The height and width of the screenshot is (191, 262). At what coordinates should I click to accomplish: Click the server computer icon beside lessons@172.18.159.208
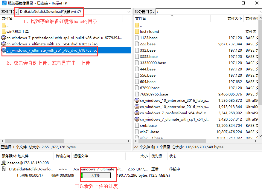coord(4,163)
